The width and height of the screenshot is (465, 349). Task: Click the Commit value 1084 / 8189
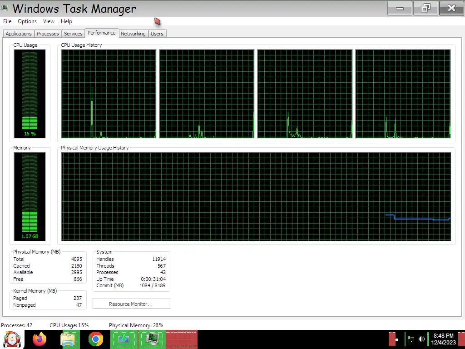pos(153,285)
